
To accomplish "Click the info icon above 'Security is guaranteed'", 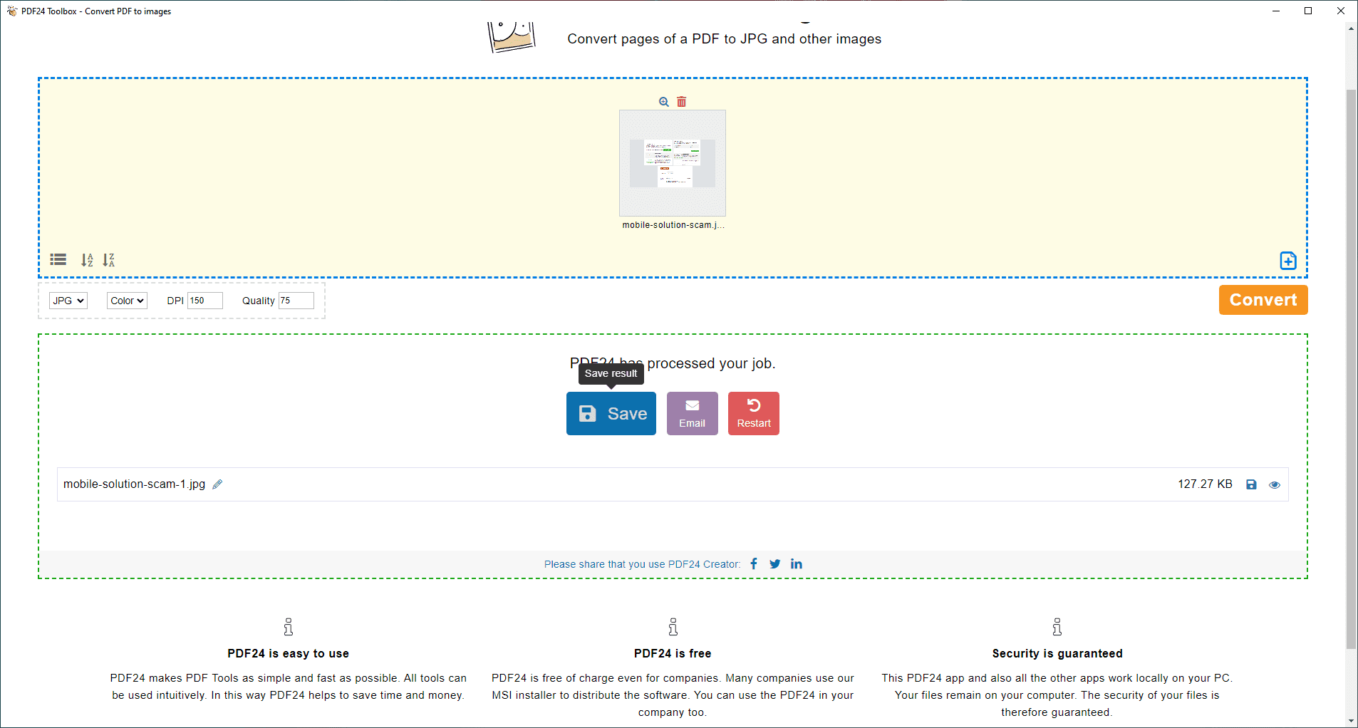I will pyautogui.click(x=1057, y=627).
